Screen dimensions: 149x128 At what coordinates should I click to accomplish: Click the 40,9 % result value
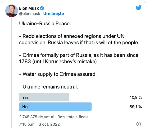pos(136,97)
